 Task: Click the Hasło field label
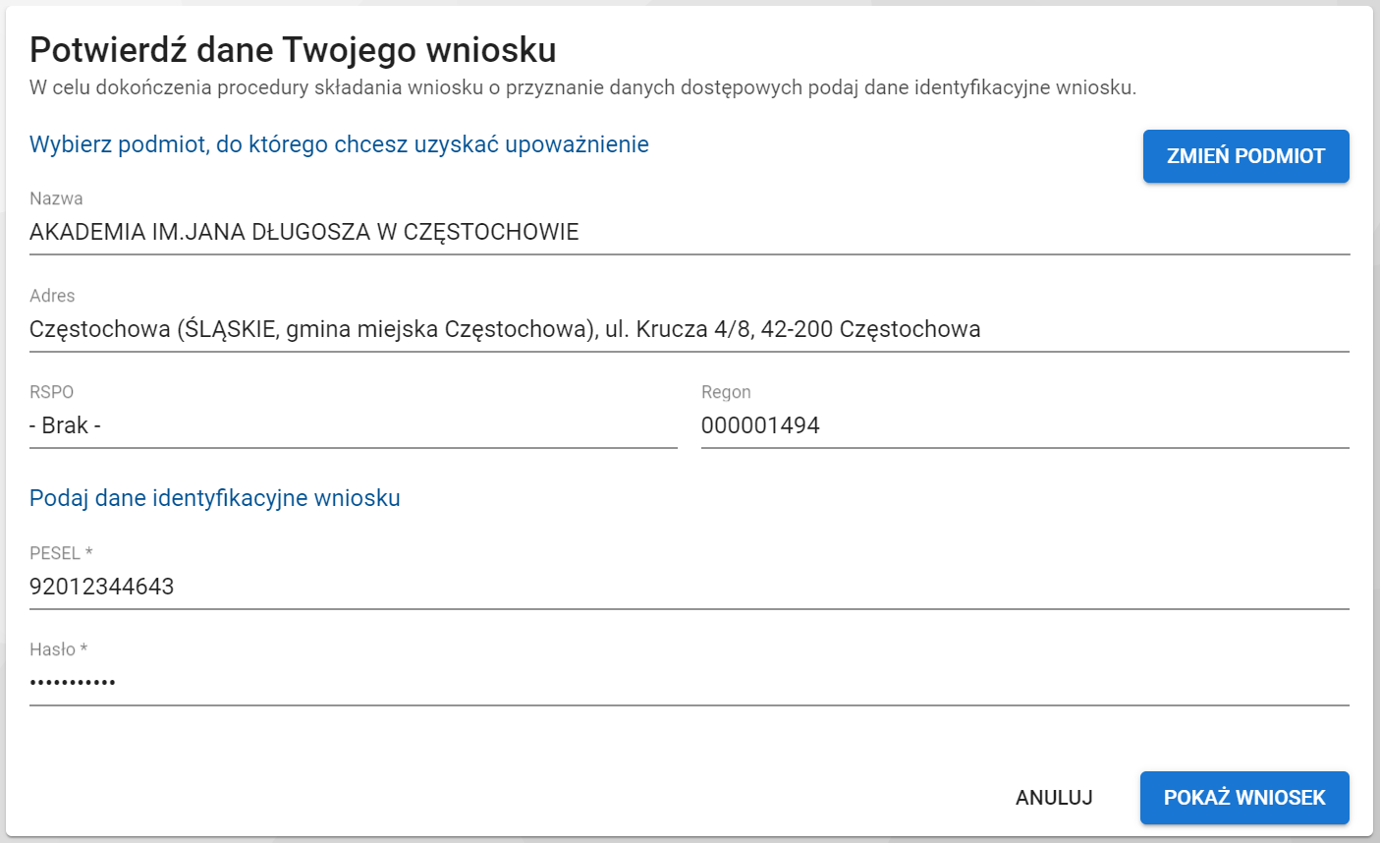[54, 648]
